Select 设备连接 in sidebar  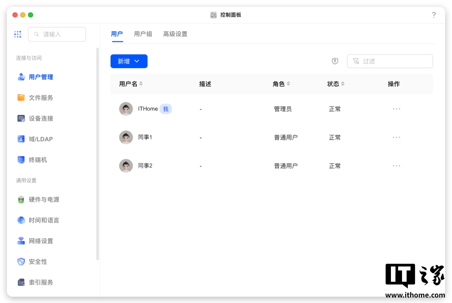click(x=41, y=118)
